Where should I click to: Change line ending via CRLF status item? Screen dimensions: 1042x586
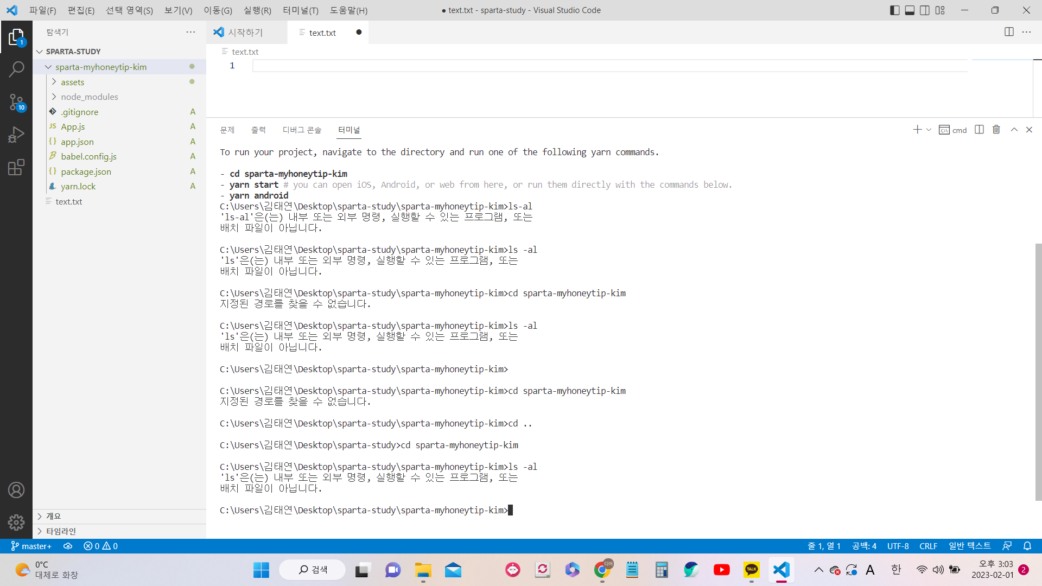pyautogui.click(x=928, y=546)
